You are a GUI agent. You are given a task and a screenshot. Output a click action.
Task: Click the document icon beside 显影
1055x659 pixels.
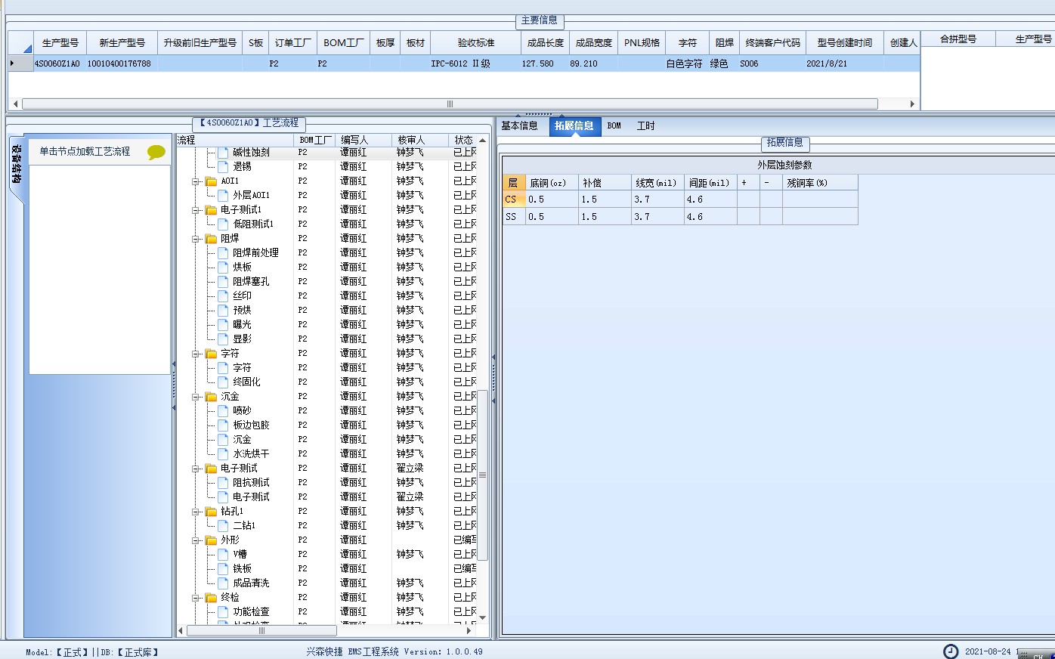(223, 339)
